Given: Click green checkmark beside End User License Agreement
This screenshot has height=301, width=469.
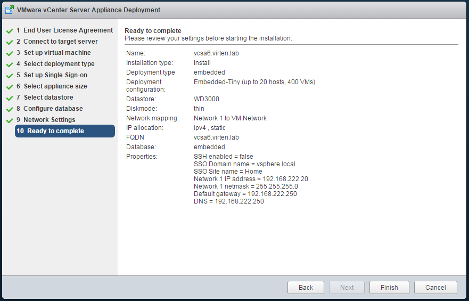Looking at the screenshot, I should point(10,31).
